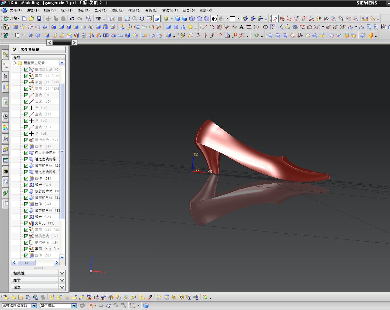The image size is (390, 310).
Task: Click the Redo arrow icon
Action: (x=80, y=19)
